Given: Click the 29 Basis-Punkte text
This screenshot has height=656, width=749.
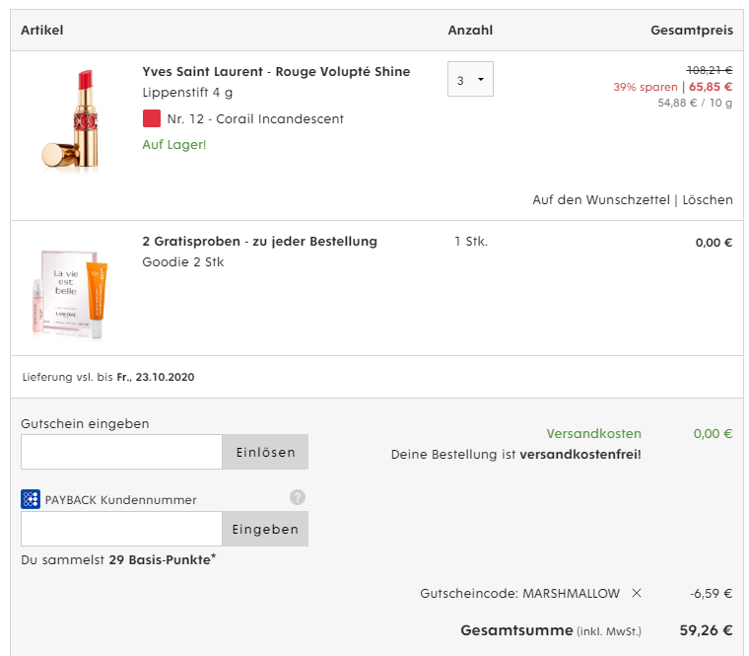Looking at the screenshot, I should [163, 559].
